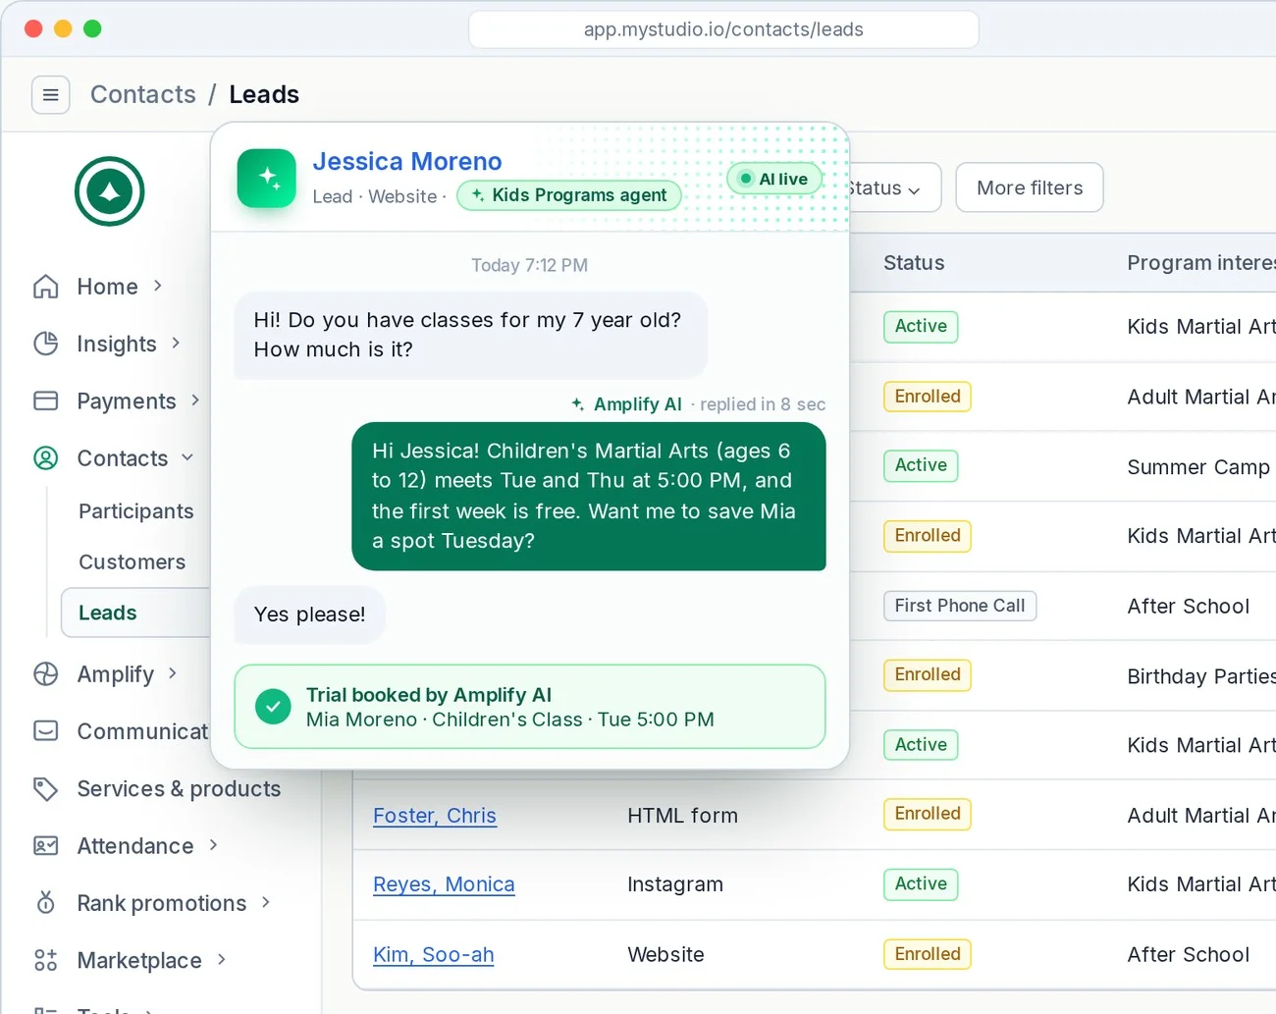Click the Marketplace grid icon

(46, 960)
